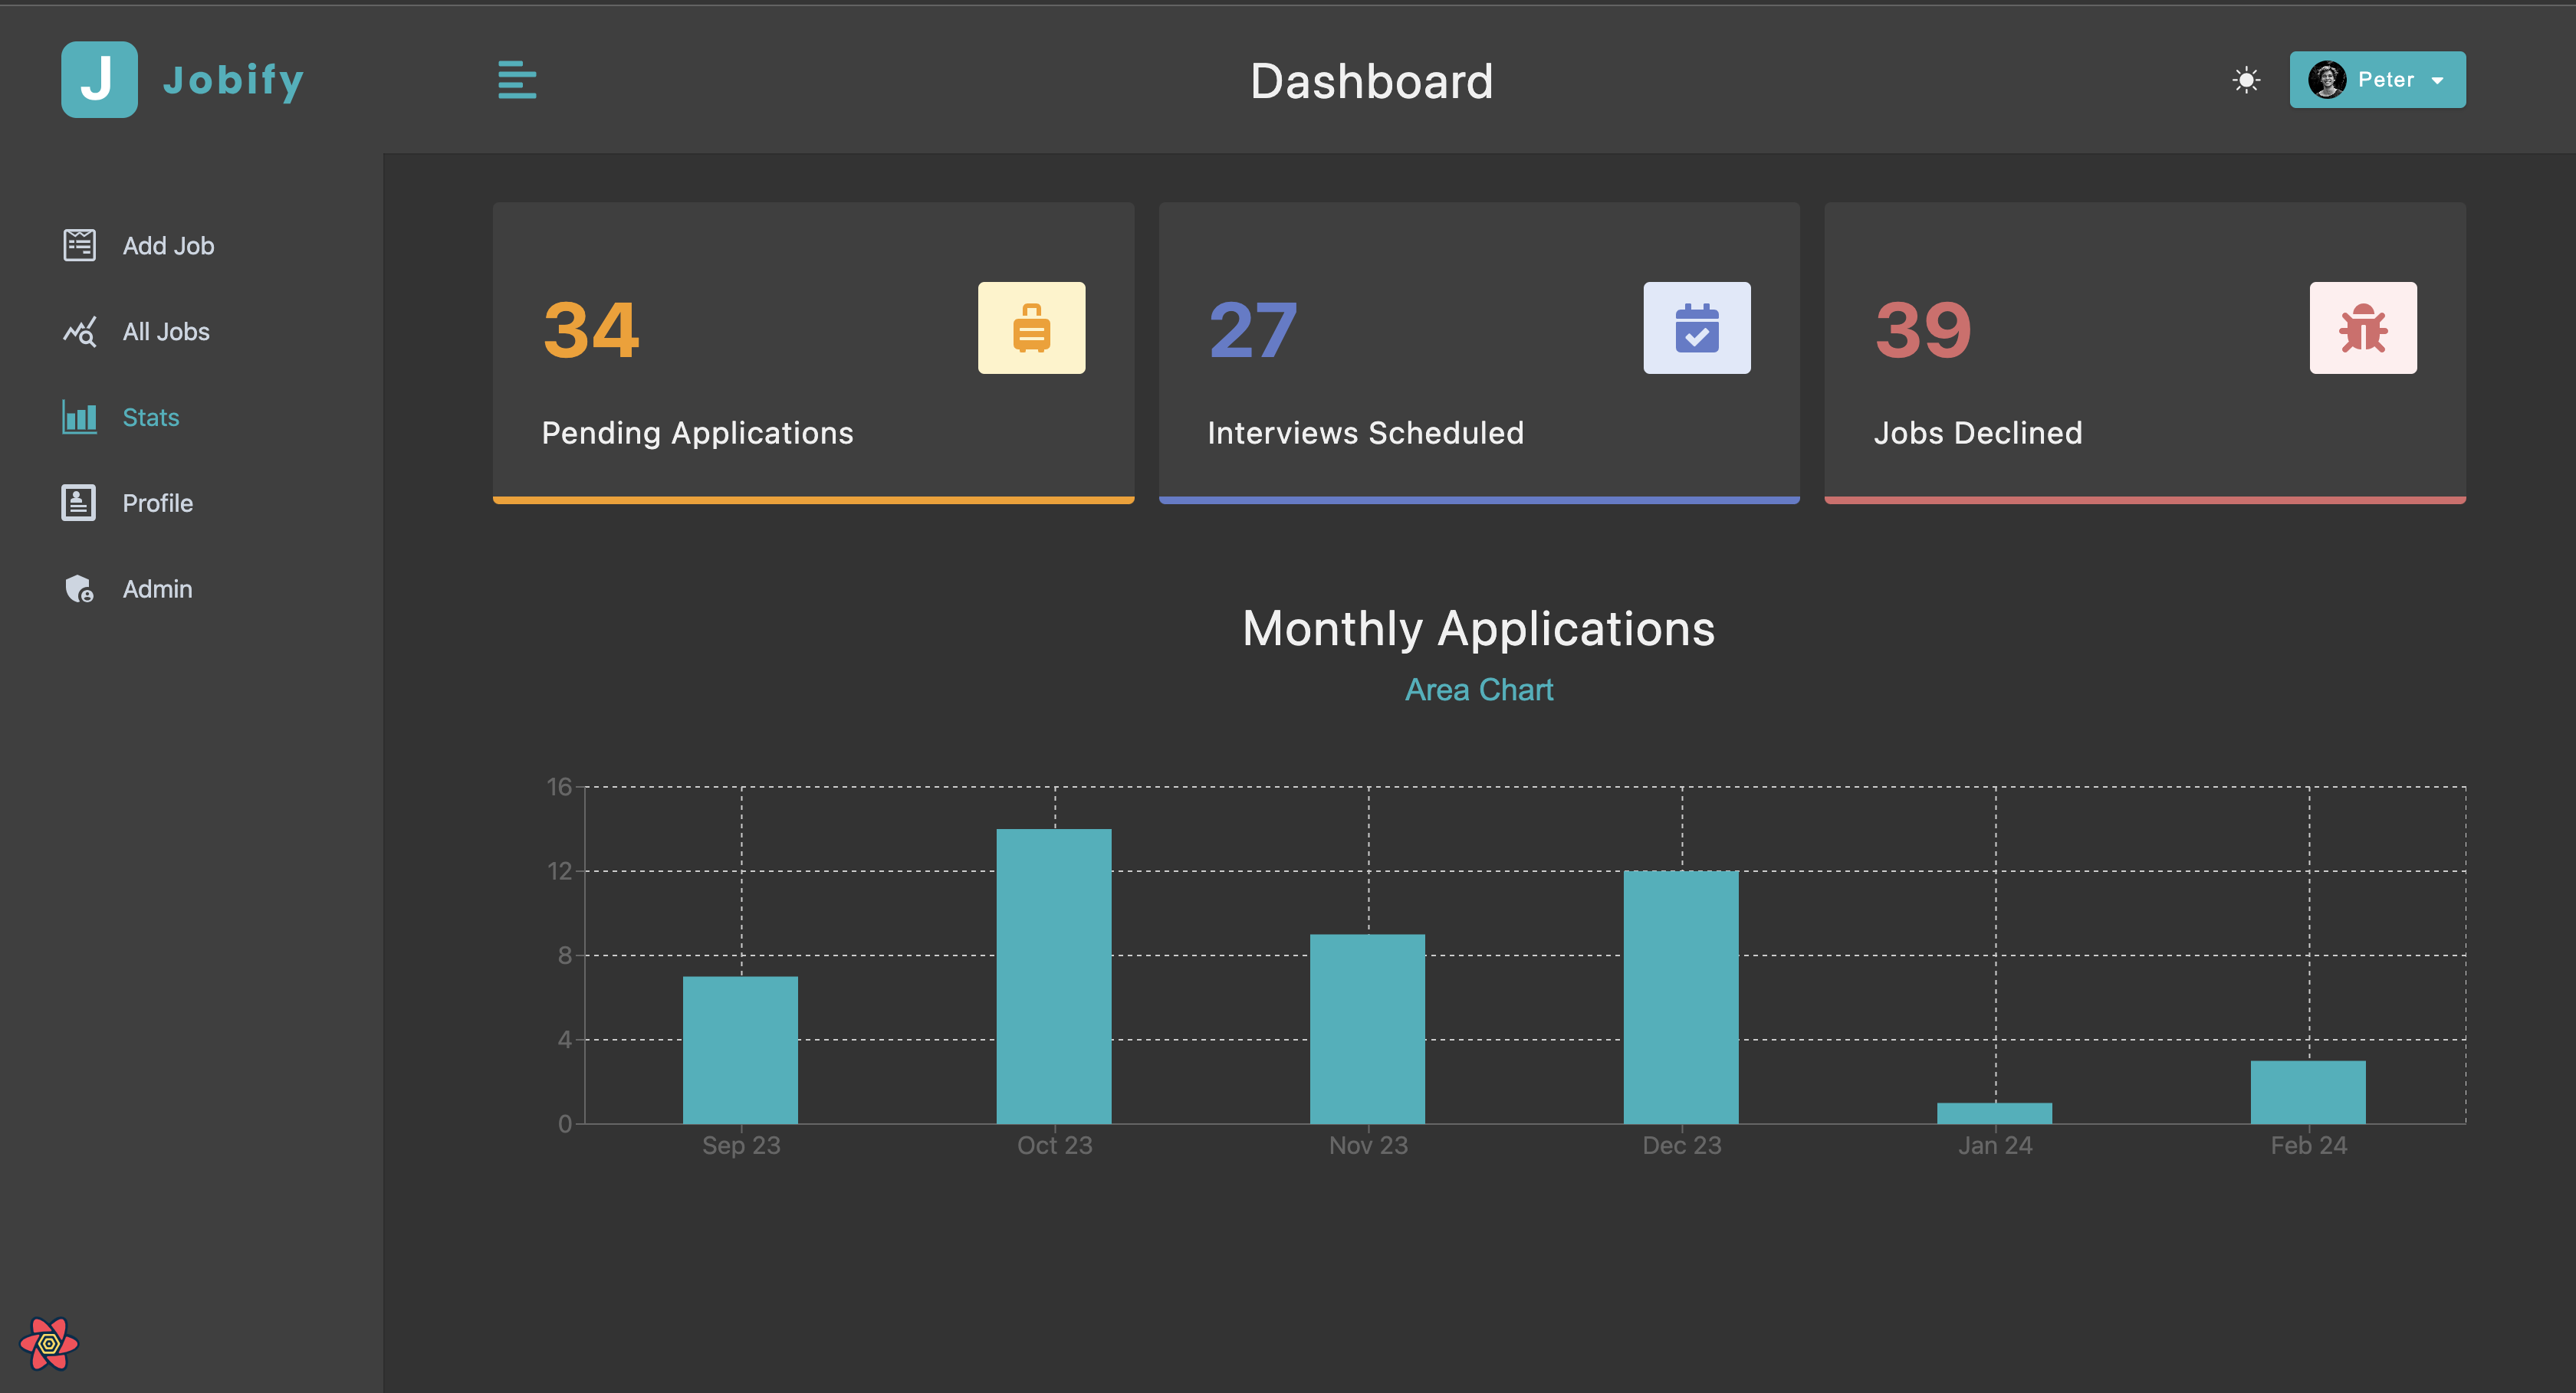Click the suitcase icon on Pending Applications
The height and width of the screenshot is (1393, 2576).
point(1031,328)
